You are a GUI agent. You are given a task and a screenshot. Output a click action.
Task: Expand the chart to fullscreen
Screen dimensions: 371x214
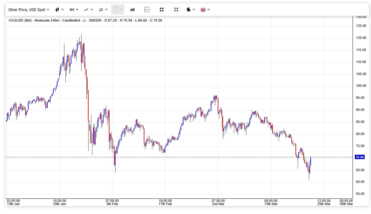(x=162, y=10)
